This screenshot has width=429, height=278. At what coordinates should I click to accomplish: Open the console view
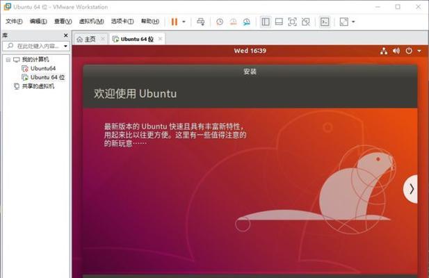coord(325,22)
